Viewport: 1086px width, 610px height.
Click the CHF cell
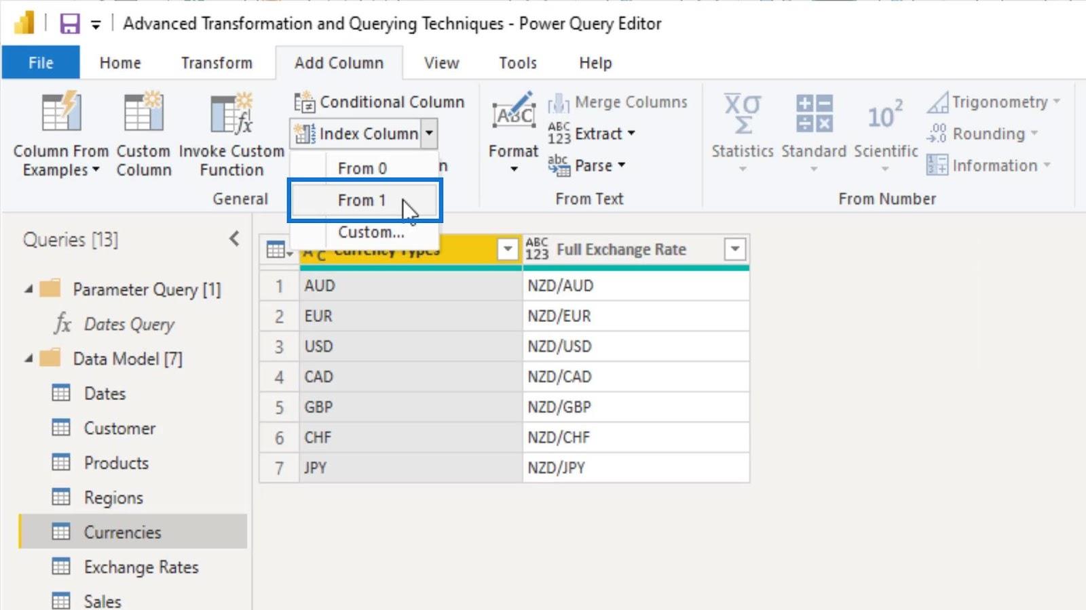click(411, 438)
